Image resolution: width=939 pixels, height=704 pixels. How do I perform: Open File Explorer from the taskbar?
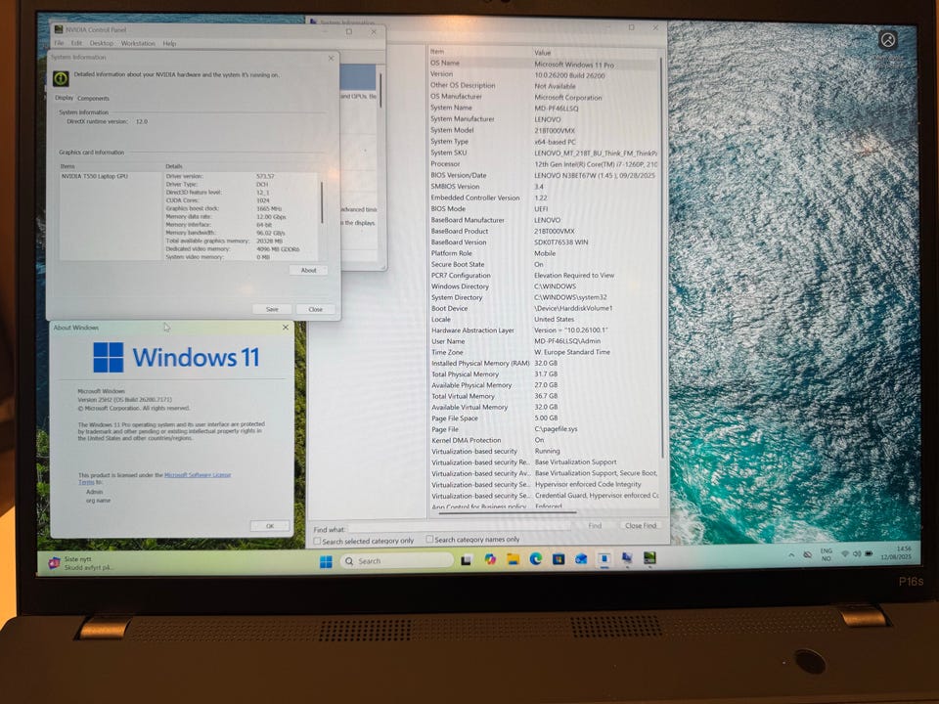(x=513, y=559)
